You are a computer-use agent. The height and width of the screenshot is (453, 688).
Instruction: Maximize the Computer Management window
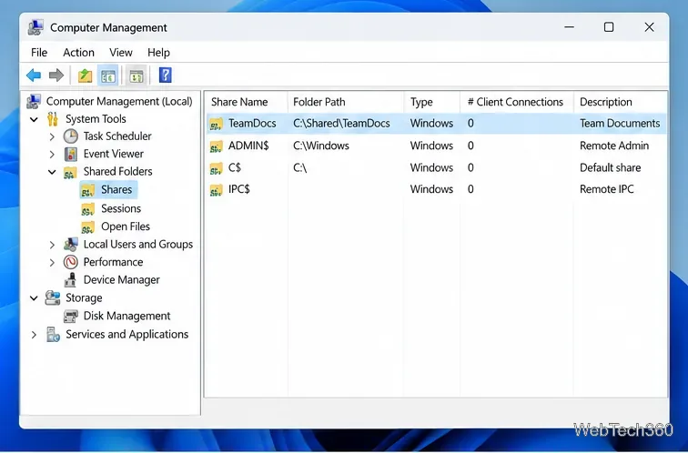click(x=609, y=27)
